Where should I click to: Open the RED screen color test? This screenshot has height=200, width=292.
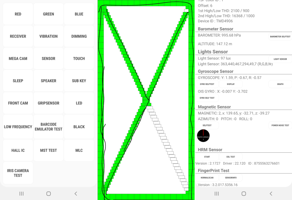click(x=18, y=14)
